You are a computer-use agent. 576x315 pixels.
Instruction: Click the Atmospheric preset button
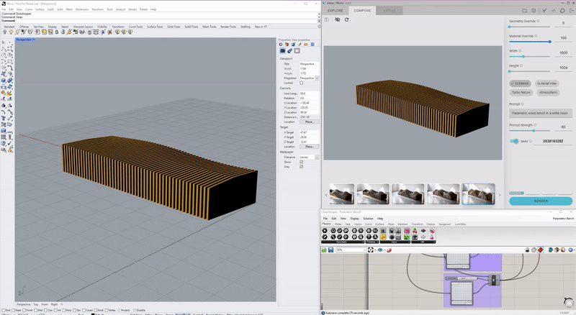click(x=548, y=92)
